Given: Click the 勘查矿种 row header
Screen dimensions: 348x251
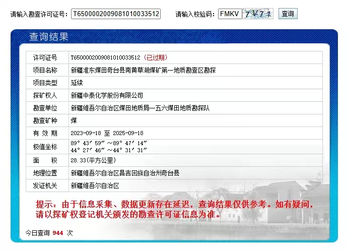Looking at the screenshot, I should 45,120.
